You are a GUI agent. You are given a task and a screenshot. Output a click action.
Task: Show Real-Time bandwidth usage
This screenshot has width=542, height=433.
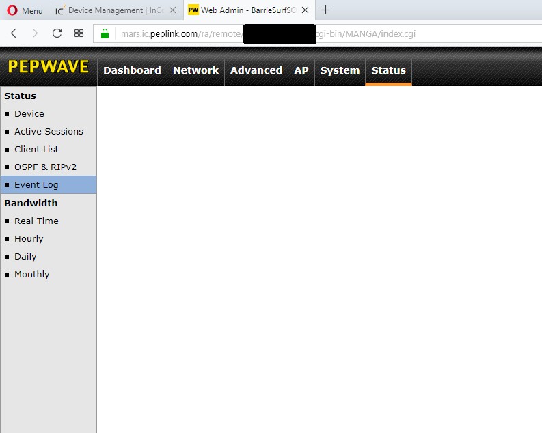coord(36,221)
